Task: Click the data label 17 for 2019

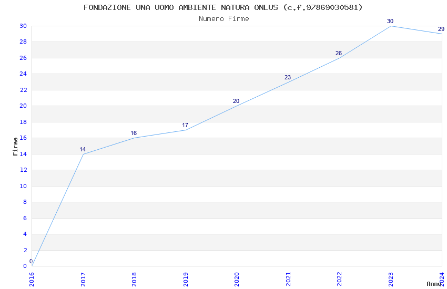Action: [185, 125]
